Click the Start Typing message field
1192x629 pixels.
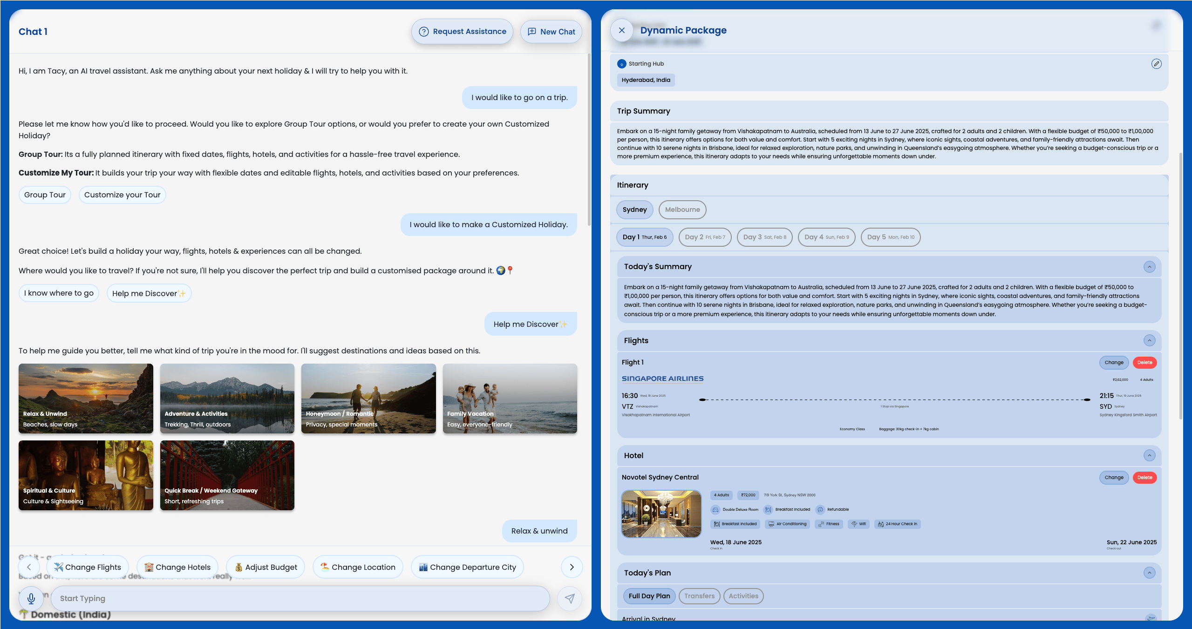pyautogui.click(x=300, y=599)
